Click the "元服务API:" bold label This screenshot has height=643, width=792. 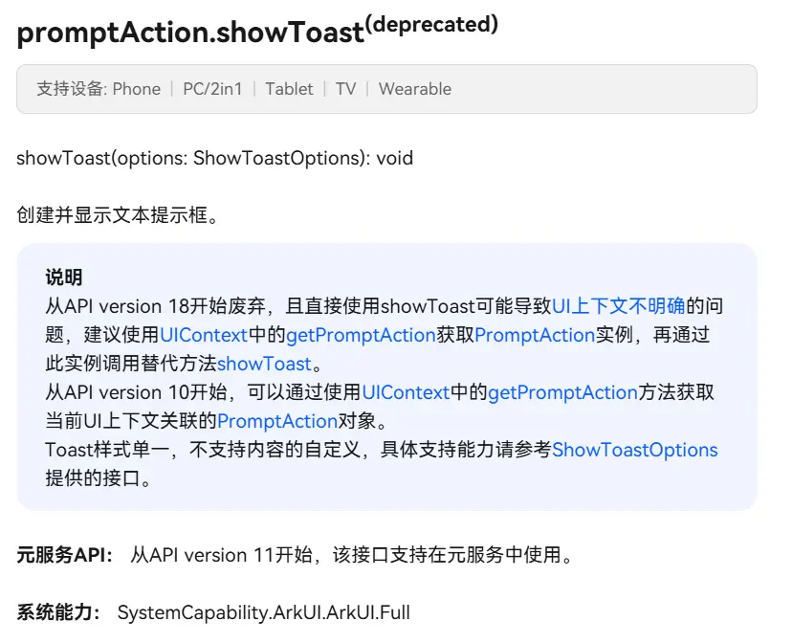coord(66,554)
